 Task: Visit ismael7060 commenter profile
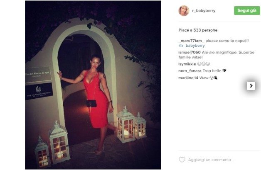coord(190,52)
